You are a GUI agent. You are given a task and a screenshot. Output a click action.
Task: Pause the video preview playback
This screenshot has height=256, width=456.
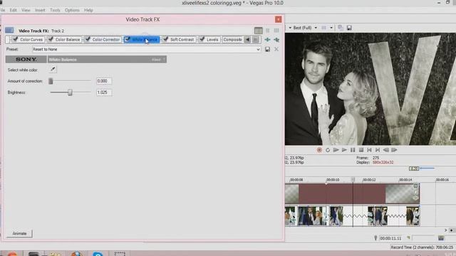point(353,150)
